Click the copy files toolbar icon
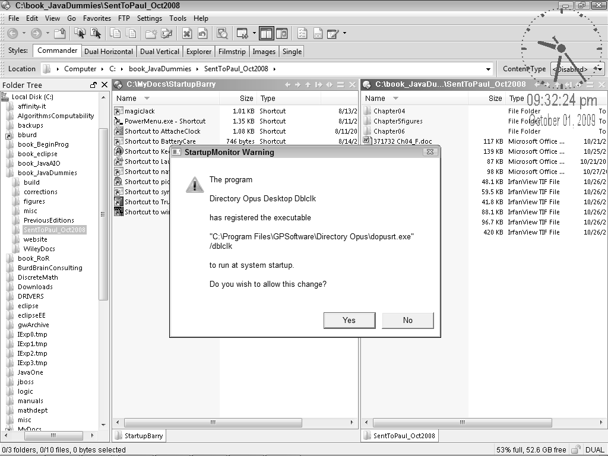This screenshot has width=608, height=456. tap(115, 34)
